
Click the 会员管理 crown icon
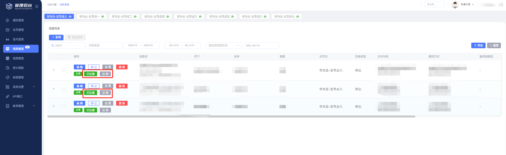7,30
